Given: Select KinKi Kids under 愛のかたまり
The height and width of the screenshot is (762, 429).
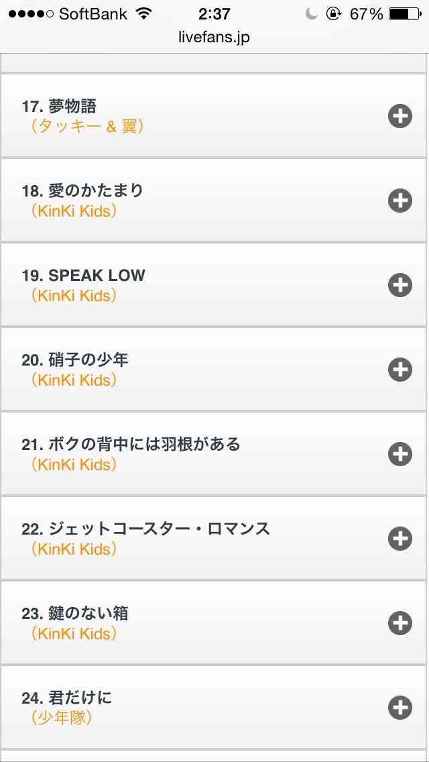Looking at the screenshot, I should coord(74,211).
